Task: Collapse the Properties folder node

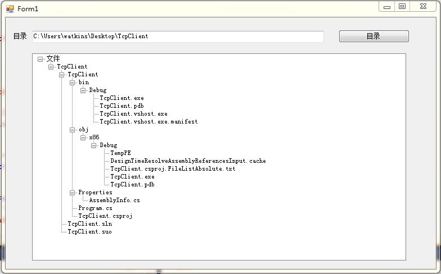Action: tap(72, 193)
